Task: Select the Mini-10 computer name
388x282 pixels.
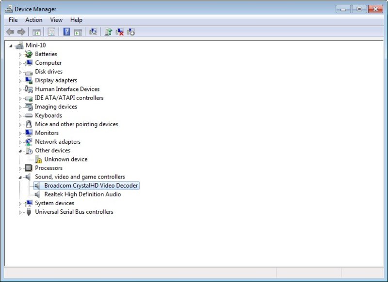Action: (36, 45)
